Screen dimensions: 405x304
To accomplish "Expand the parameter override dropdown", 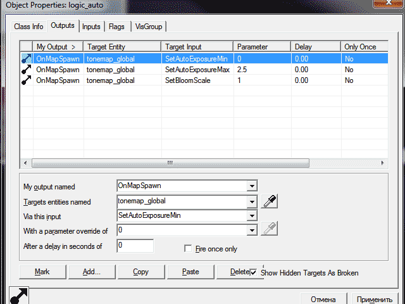I will (x=252, y=230).
